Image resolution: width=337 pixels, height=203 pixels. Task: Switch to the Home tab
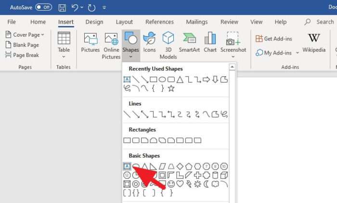pos(38,22)
